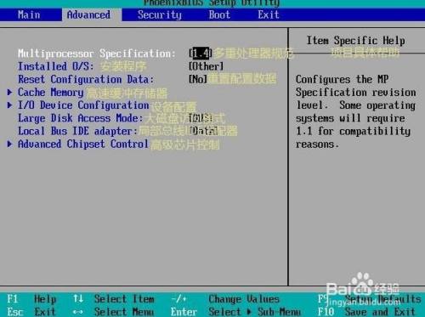Click the Esc Exit hint
Viewport: 425px width, 317px height.
(31, 312)
